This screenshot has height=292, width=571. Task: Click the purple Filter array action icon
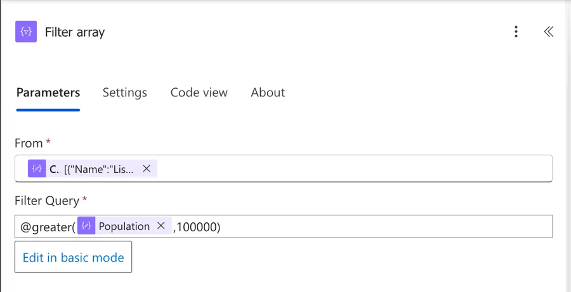click(26, 32)
